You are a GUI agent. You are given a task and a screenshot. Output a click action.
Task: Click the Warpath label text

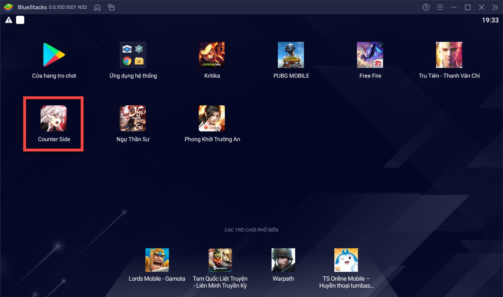tap(283, 279)
